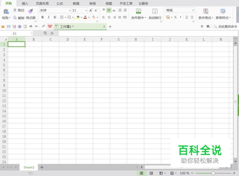Expand the Paste (粘贴) options arrow
Screen dimensions: 239x176
click(x=10, y=18)
